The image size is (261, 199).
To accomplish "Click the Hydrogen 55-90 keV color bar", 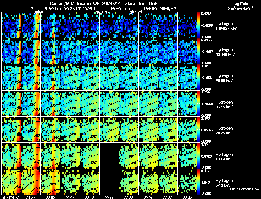I will [x=199, y=77].
